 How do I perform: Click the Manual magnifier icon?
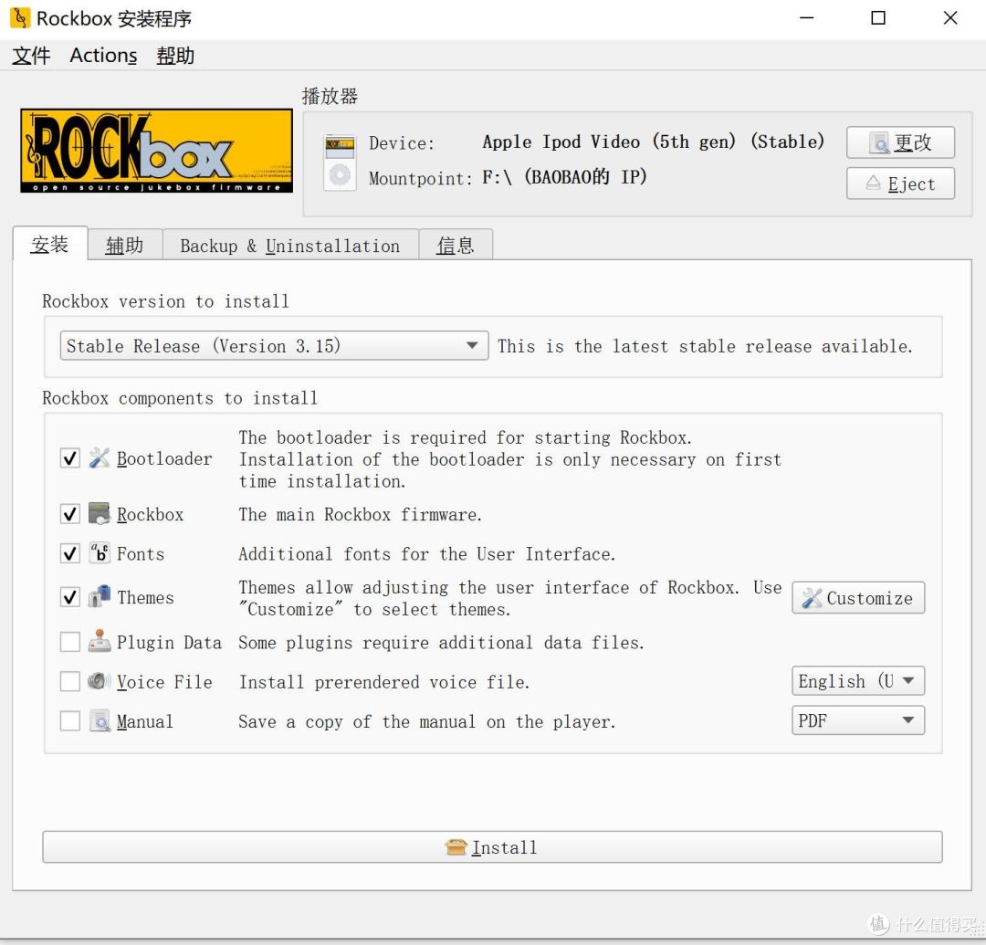click(100, 721)
